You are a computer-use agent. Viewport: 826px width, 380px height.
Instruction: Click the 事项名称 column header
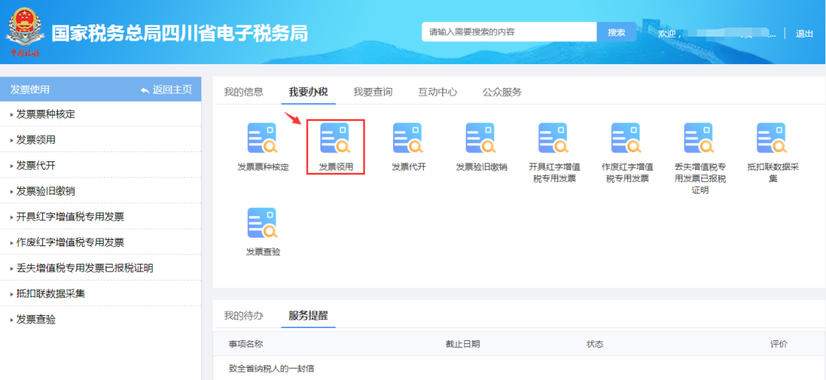click(x=246, y=344)
